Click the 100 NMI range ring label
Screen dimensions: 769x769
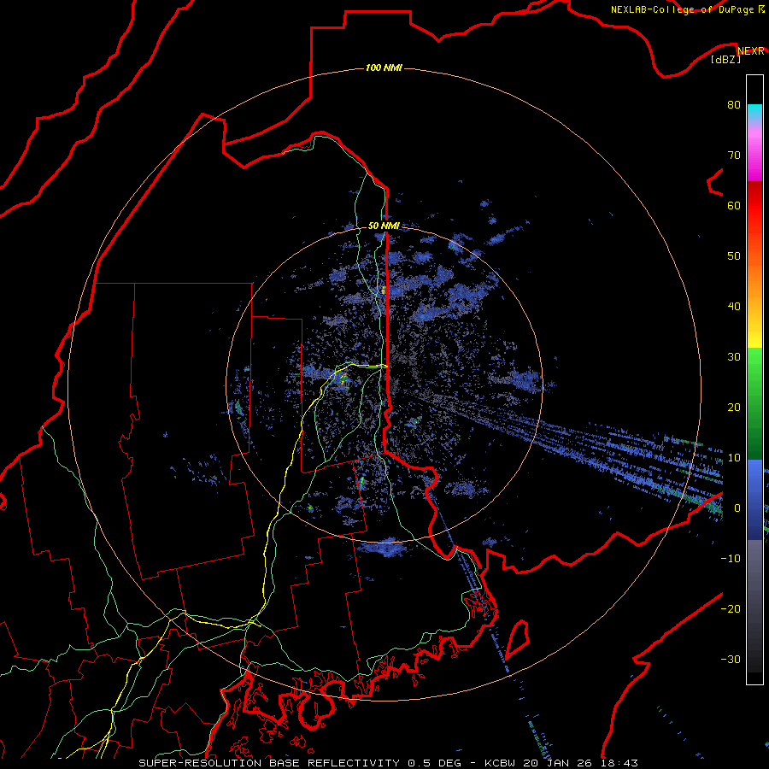click(x=384, y=68)
